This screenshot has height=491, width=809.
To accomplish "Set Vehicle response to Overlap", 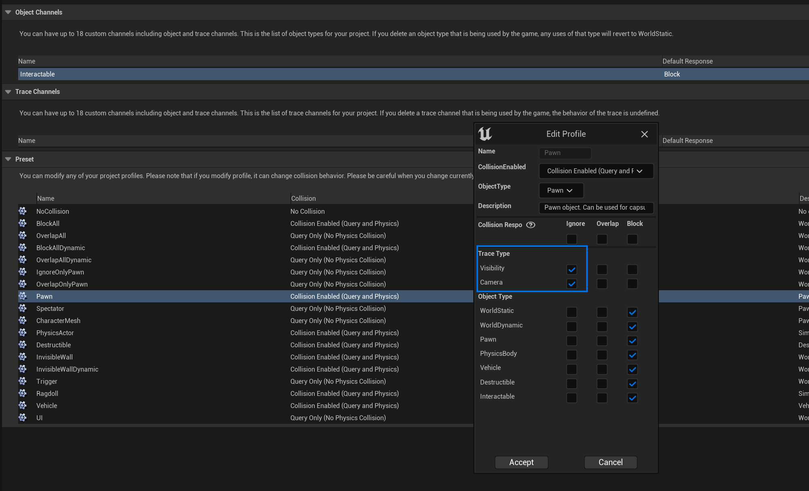I will point(602,369).
